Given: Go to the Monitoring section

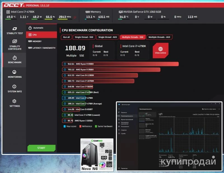Looking at the screenshot, I should tap(15, 74).
